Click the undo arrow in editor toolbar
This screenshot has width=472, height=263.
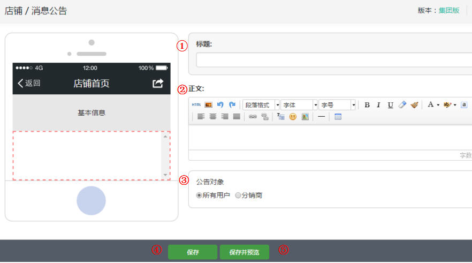point(220,105)
